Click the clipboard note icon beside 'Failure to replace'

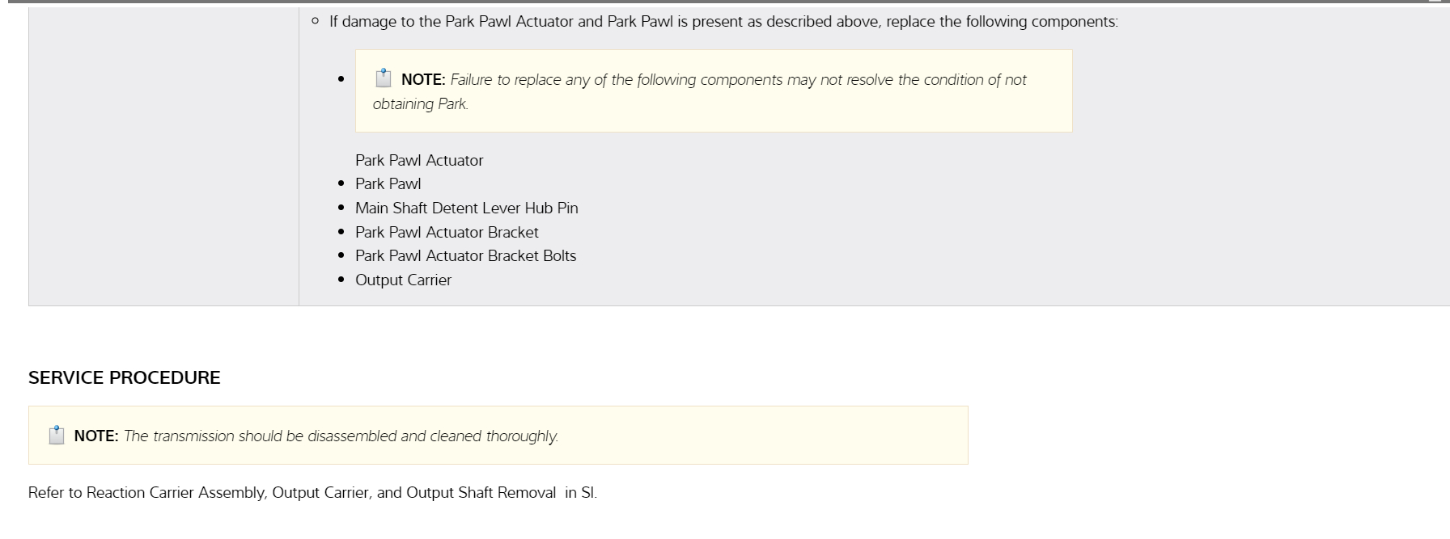(x=384, y=78)
